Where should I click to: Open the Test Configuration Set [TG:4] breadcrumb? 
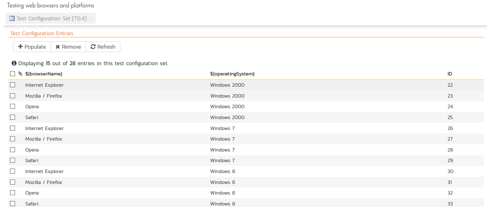(x=51, y=18)
